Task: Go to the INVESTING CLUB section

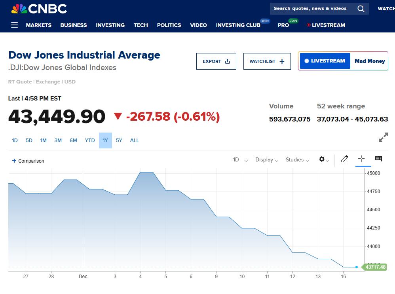Action: pyautogui.click(x=238, y=25)
